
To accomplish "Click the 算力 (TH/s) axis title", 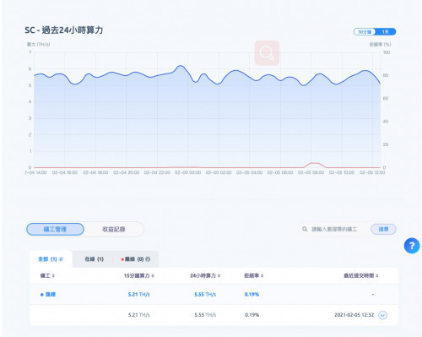I will 38,45.
